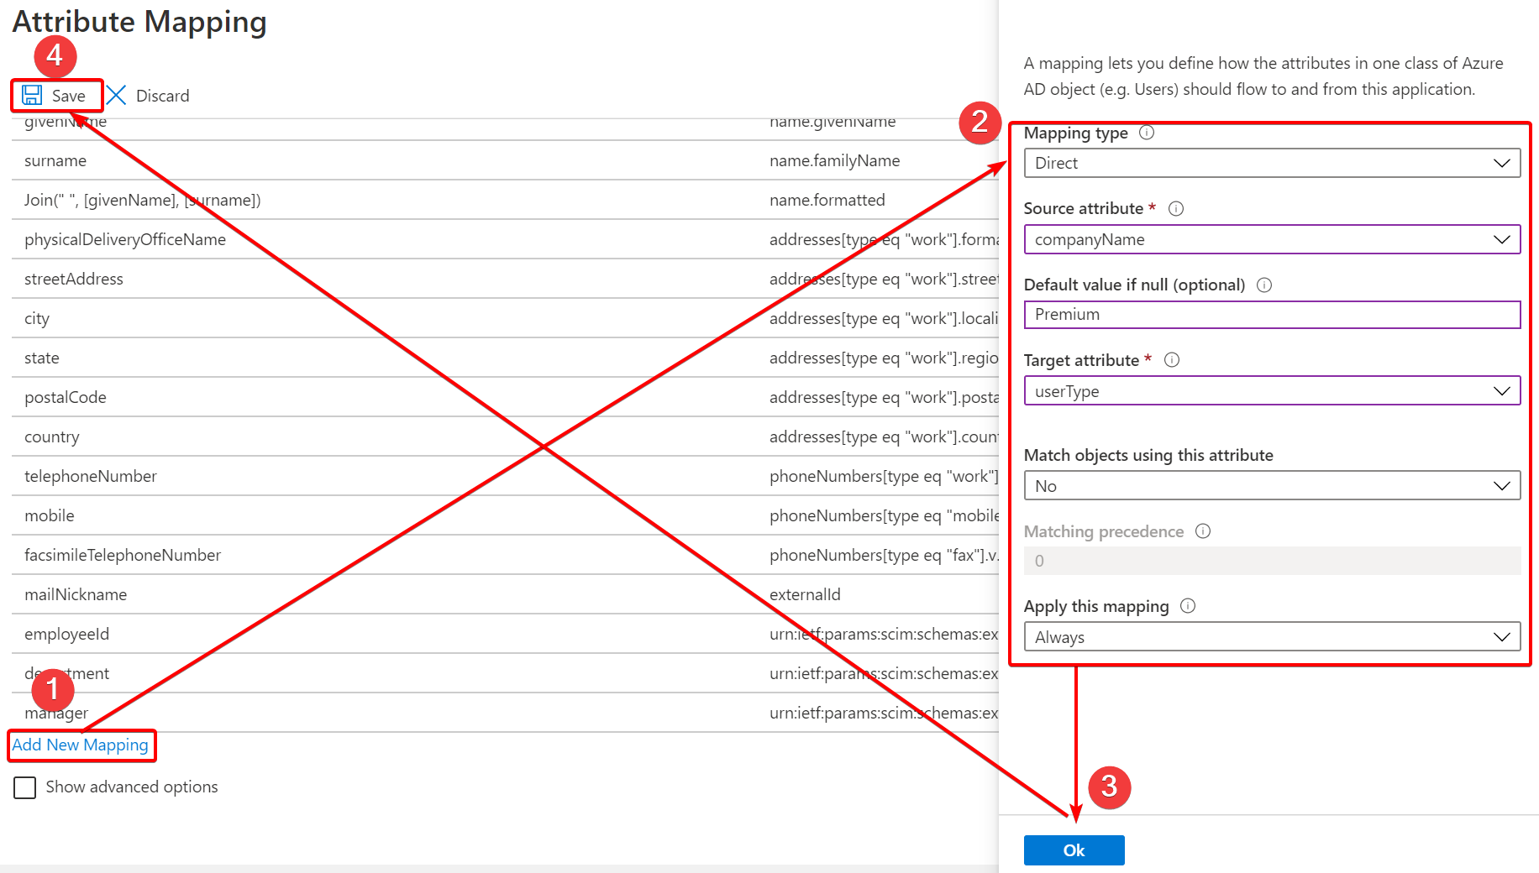Click the addresses work region target
This screenshot has width=1539, height=873.
[884, 358]
